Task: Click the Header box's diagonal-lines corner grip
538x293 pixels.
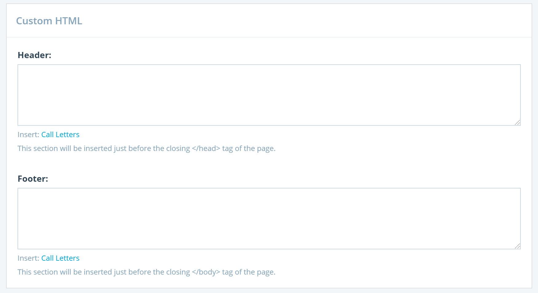Action: 517,122
